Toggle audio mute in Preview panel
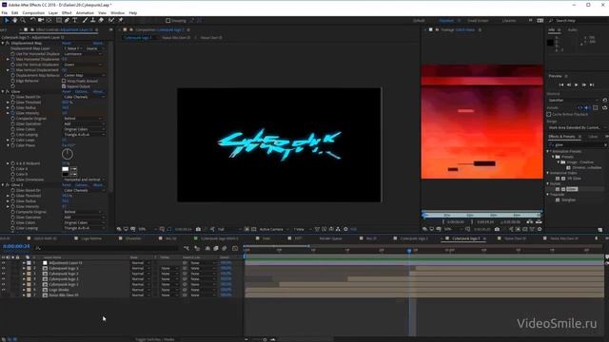 point(588,107)
